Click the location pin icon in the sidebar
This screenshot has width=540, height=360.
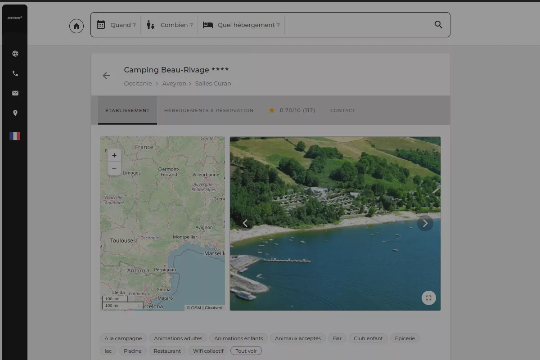[x=15, y=113]
